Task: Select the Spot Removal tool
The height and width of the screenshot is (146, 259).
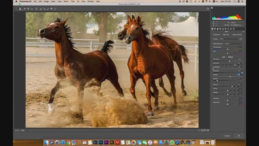Action: (x=40, y=9)
